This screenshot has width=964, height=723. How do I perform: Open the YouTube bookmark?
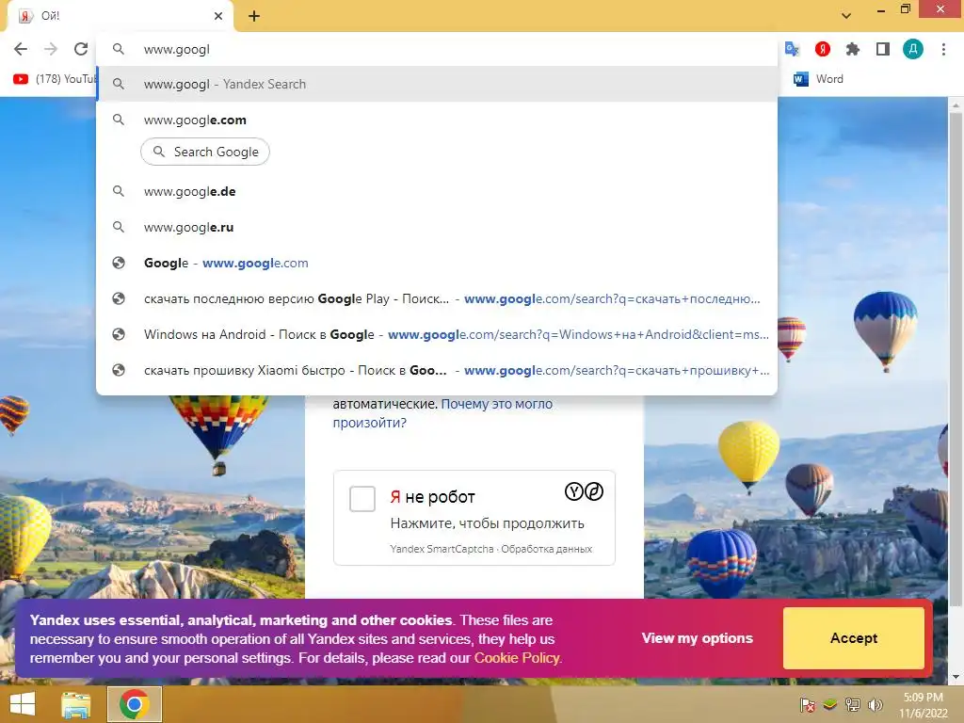[x=54, y=79]
